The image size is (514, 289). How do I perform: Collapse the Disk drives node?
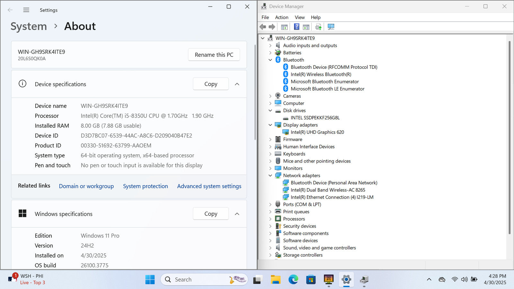[270, 110]
